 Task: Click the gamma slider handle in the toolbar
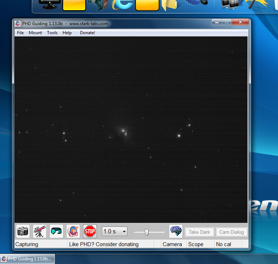coord(147,232)
